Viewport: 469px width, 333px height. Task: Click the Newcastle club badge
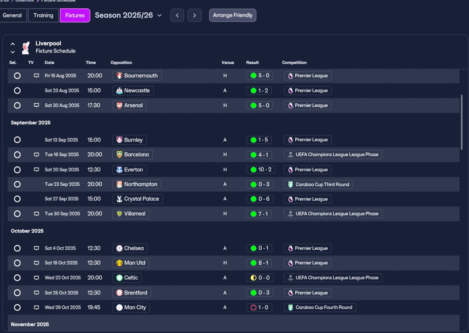[119, 90]
